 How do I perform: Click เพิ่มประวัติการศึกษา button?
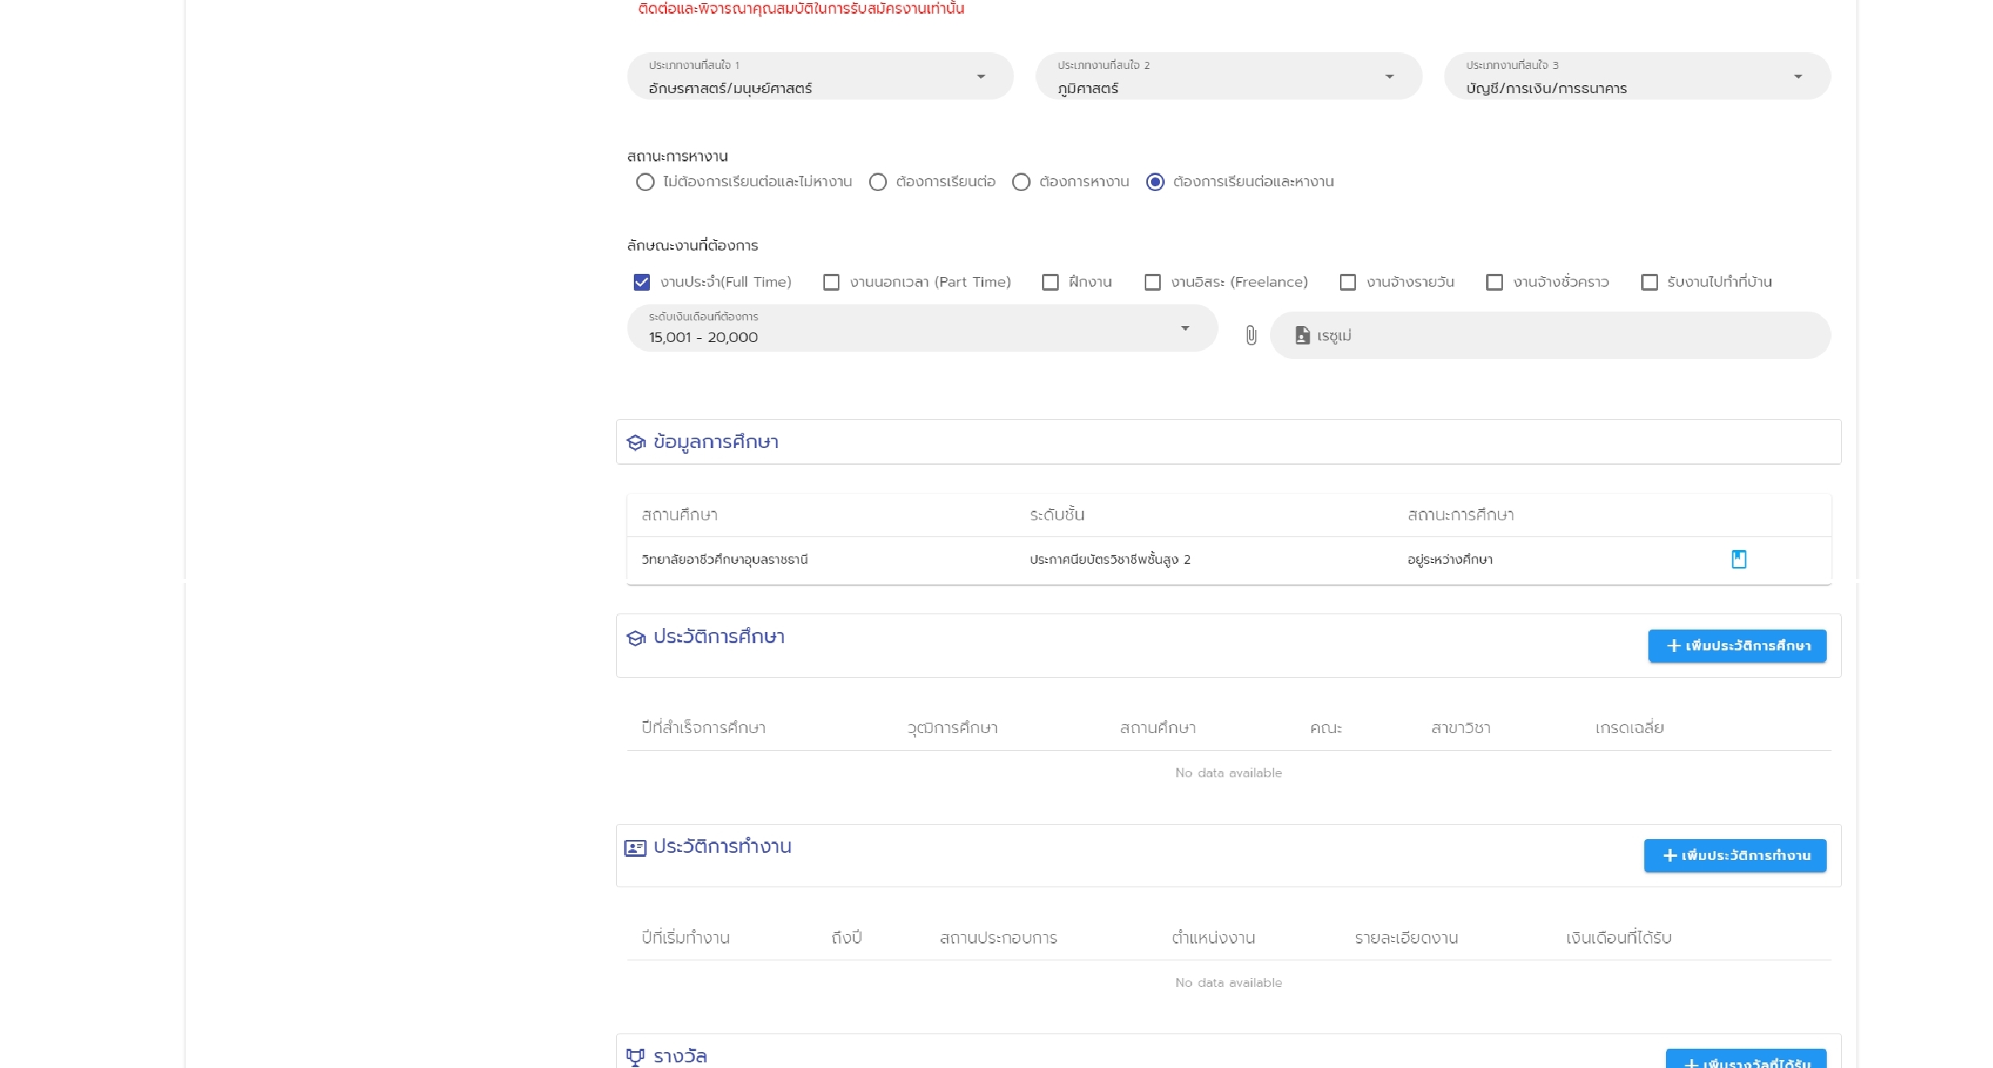tap(1737, 646)
